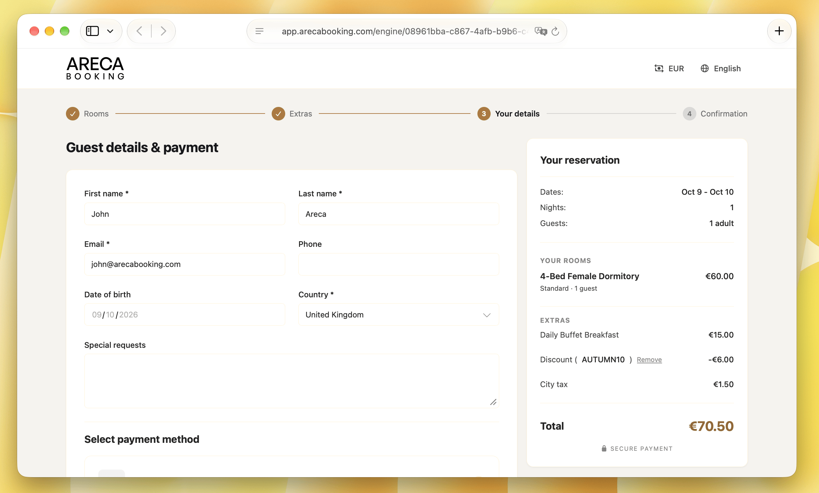Click the Special requests resize handle
This screenshot has height=493, width=819.
tap(493, 402)
